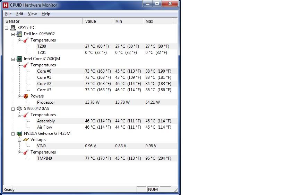Close the CPUID Hardware Monitor window
Viewport: 284px width, 195px height.
(170, 3)
